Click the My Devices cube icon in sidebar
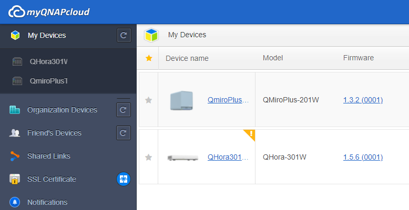This screenshot has height=210, width=409. click(x=15, y=35)
